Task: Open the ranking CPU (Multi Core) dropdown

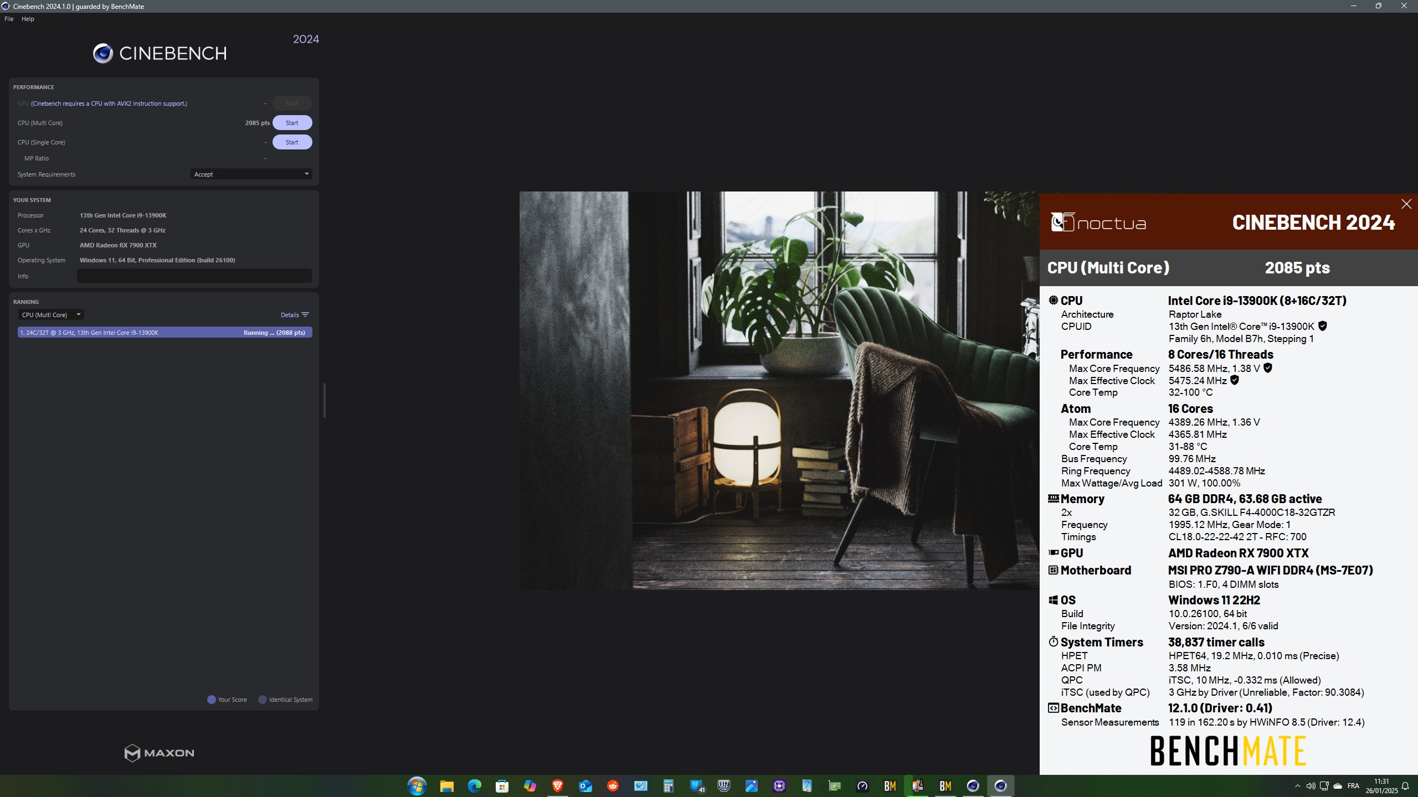Action: click(x=51, y=314)
